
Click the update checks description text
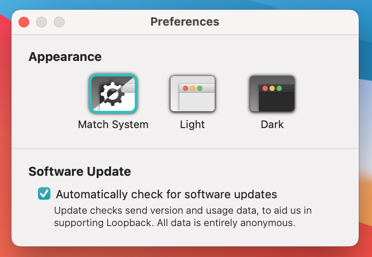coord(182,217)
